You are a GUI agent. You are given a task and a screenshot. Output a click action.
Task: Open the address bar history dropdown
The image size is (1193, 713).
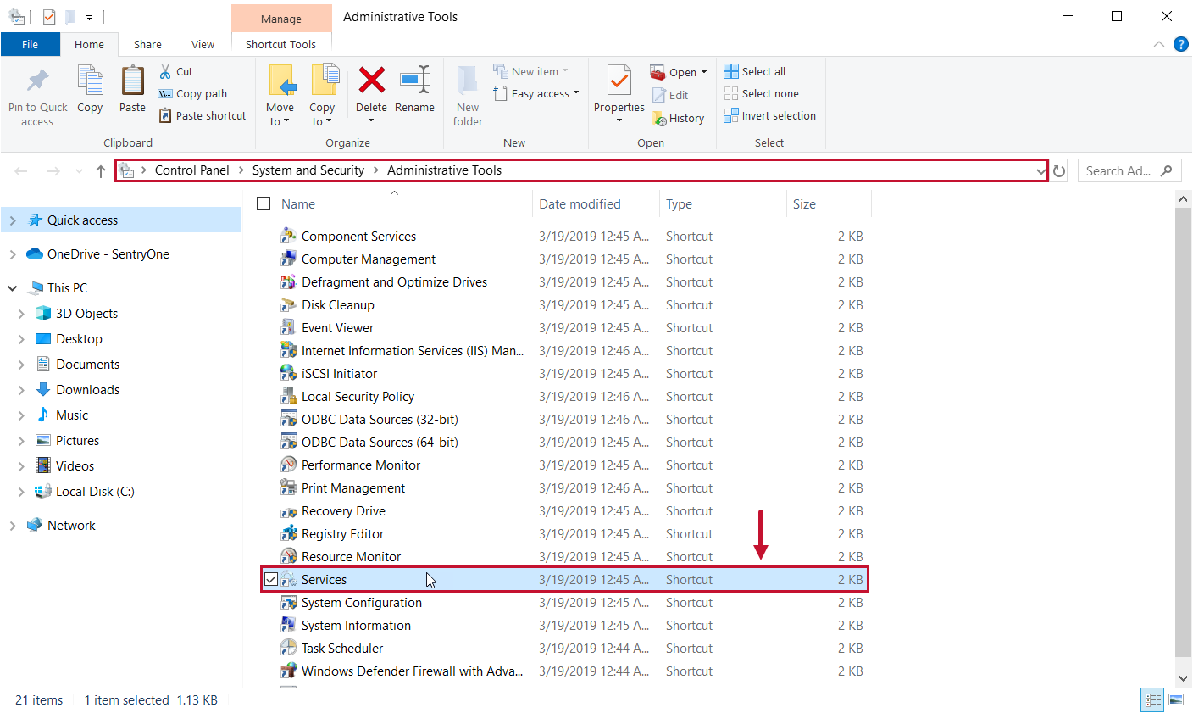click(x=1041, y=170)
